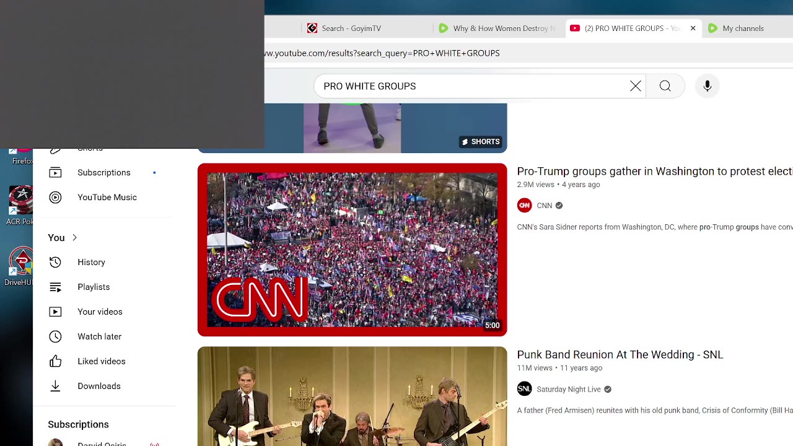The image size is (793, 446).
Task: Go to CNN channel name link
Action: coord(544,206)
